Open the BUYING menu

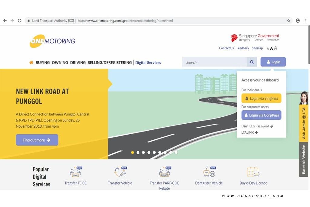point(42,62)
